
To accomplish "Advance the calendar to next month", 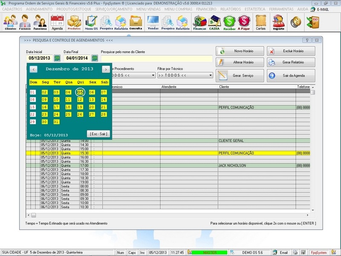I will 107,68.
